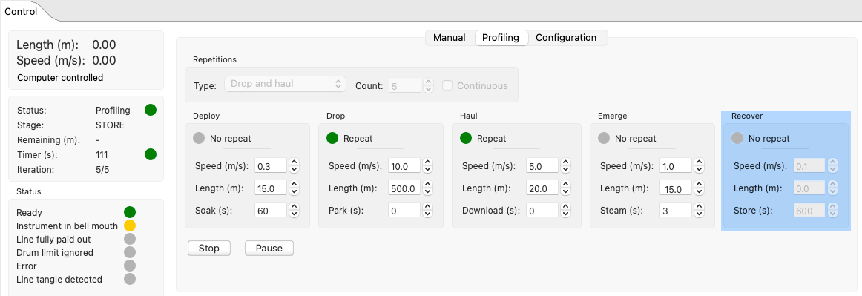Use the Recover Store stepper arrows
The height and width of the screenshot is (296, 862).
pyautogui.click(x=832, y=210)
